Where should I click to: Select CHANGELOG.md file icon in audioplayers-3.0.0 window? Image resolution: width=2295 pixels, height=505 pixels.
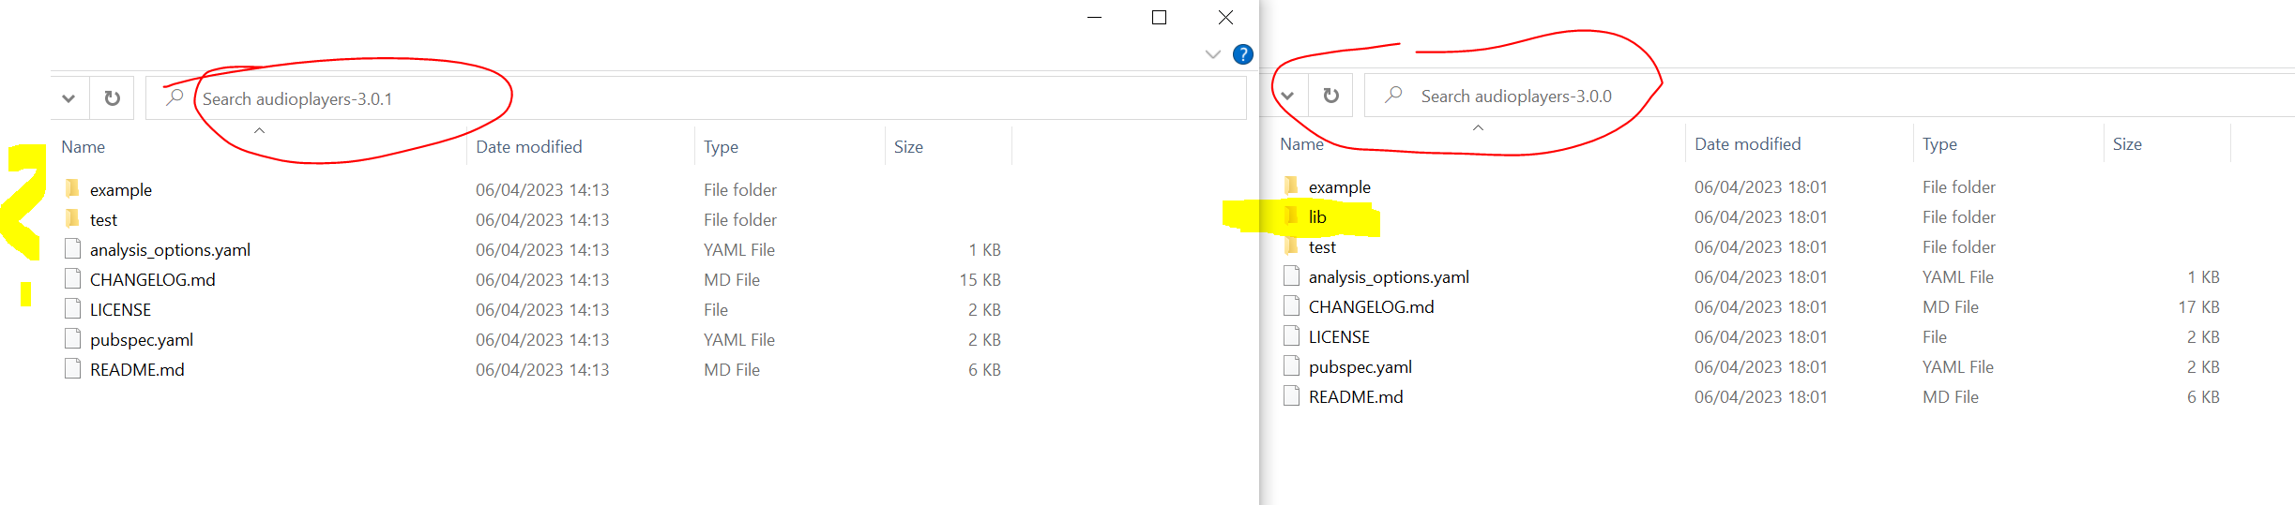click(x=1291, y=306)
